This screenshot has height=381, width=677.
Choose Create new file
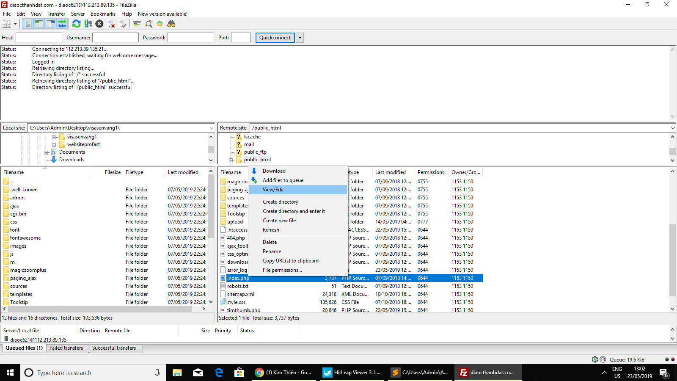(298, 221)
